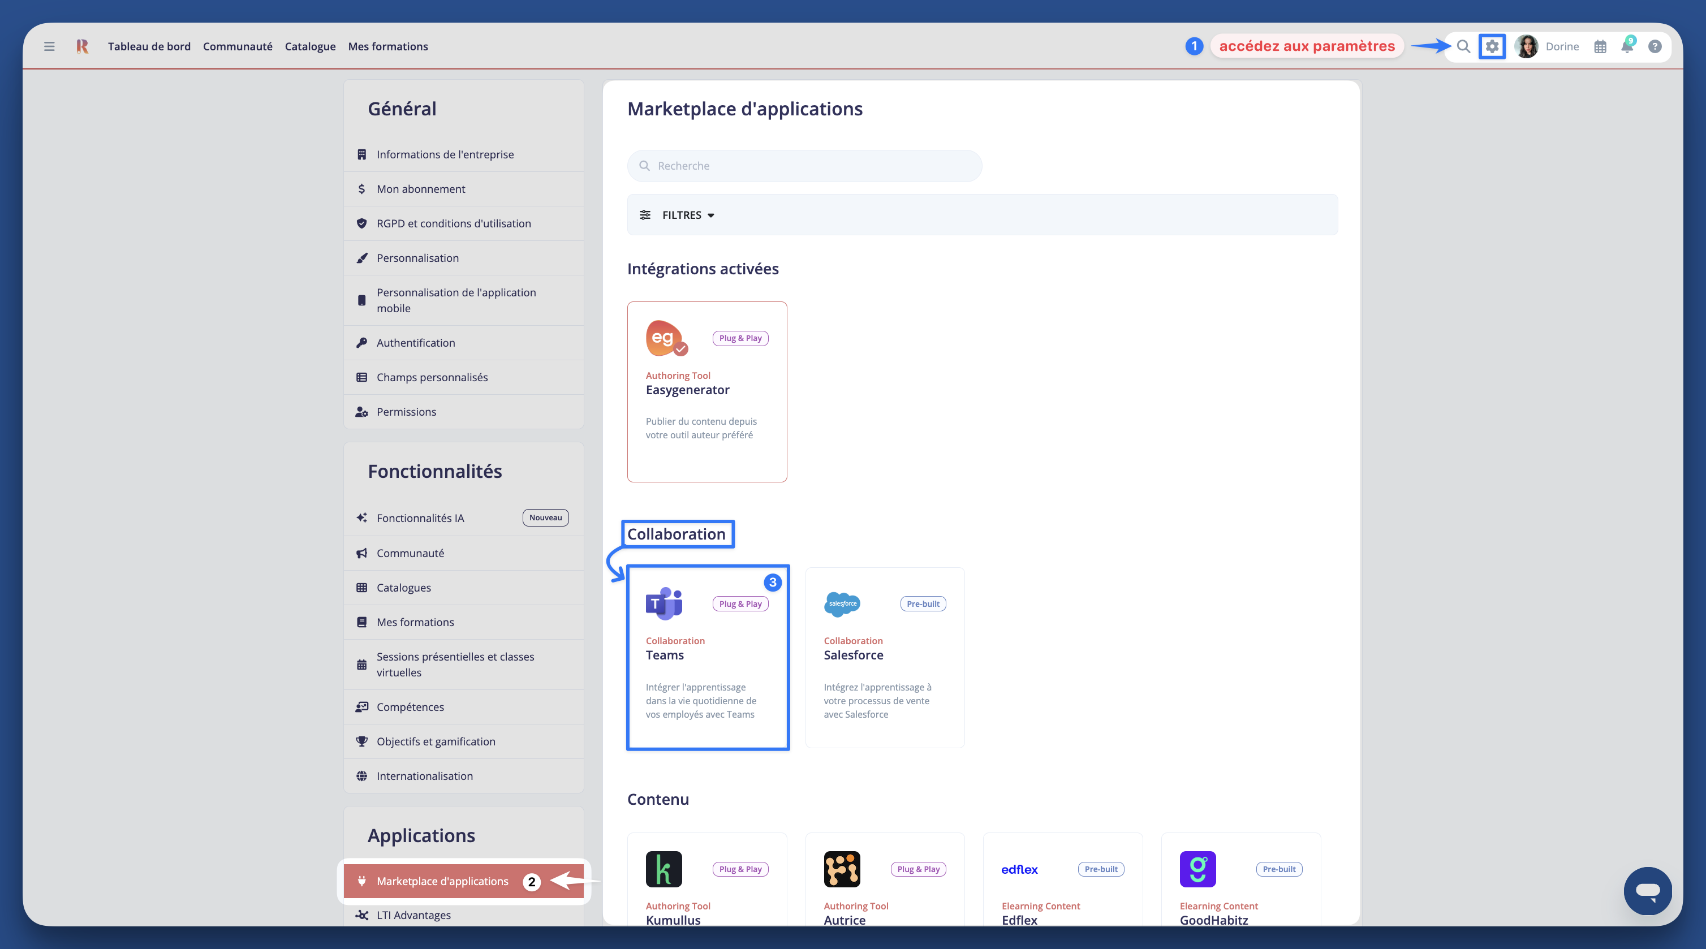Screen dimensions: 1706x949
Task: Click Plug & Play tag on Autrice
Action: (x=918, y=869)
